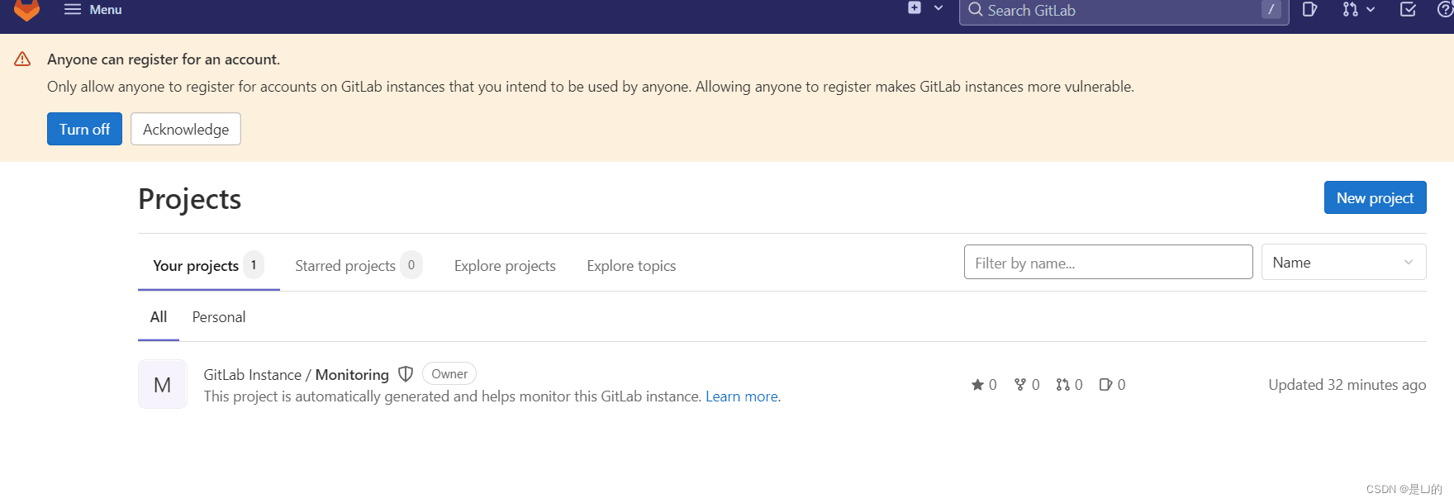
Task: Open the Help question mark icon
Action: click(1445, 10)
